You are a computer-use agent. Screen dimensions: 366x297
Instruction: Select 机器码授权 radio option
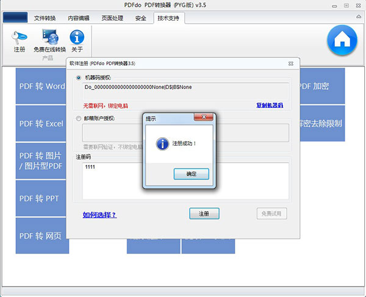pyautogui.click(x=79, y=77)
